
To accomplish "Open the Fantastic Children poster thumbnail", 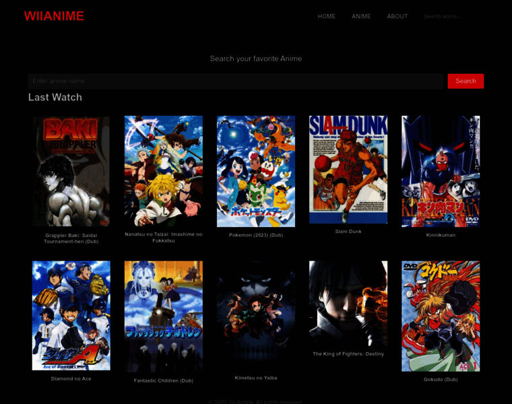I will [164, 316].
